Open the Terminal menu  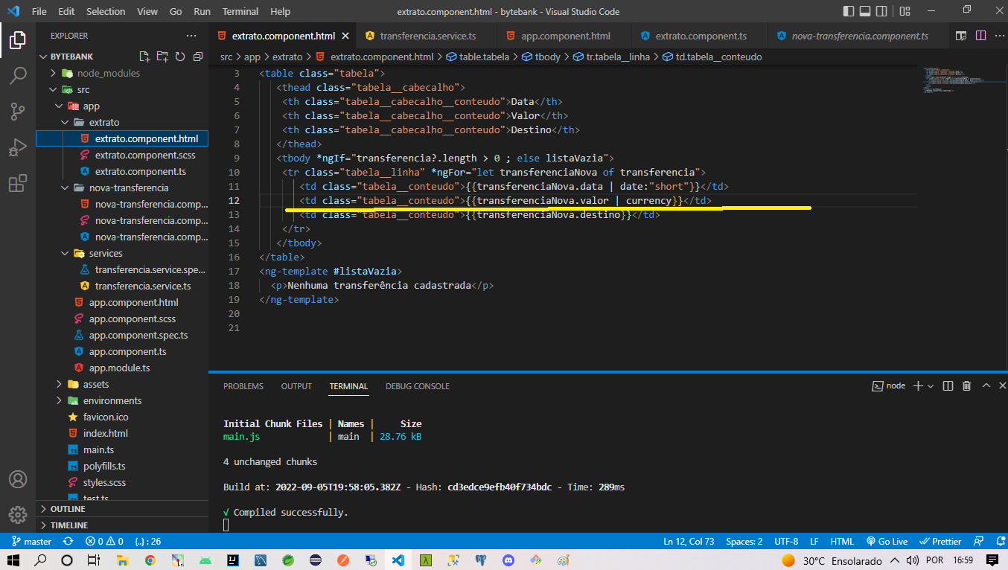click(240, 11)
